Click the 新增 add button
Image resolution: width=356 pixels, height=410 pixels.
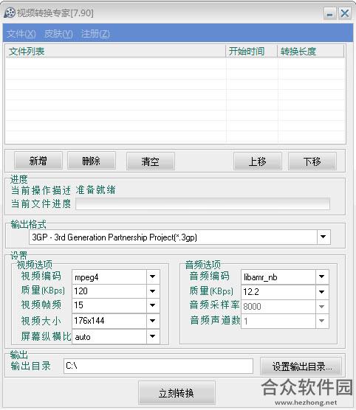pyautogui.click(x=38, y=161)
